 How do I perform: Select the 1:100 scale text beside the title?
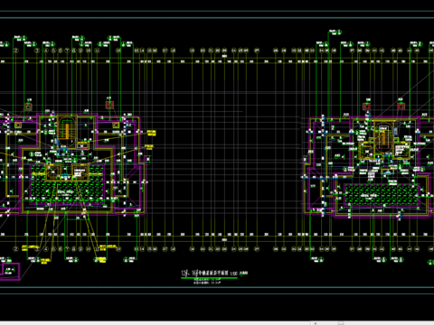233,274
